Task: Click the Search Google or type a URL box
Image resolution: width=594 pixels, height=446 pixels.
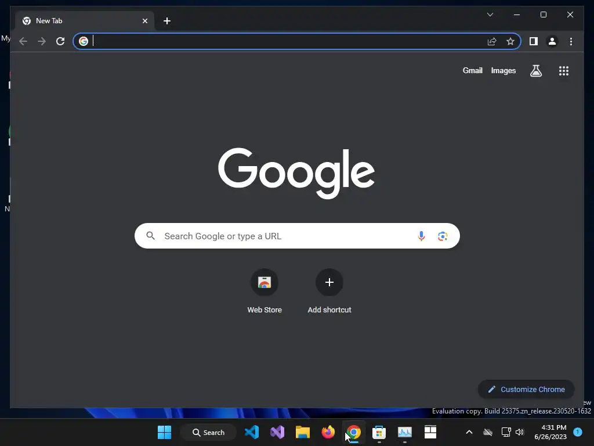Action: (x=297, y=236)
